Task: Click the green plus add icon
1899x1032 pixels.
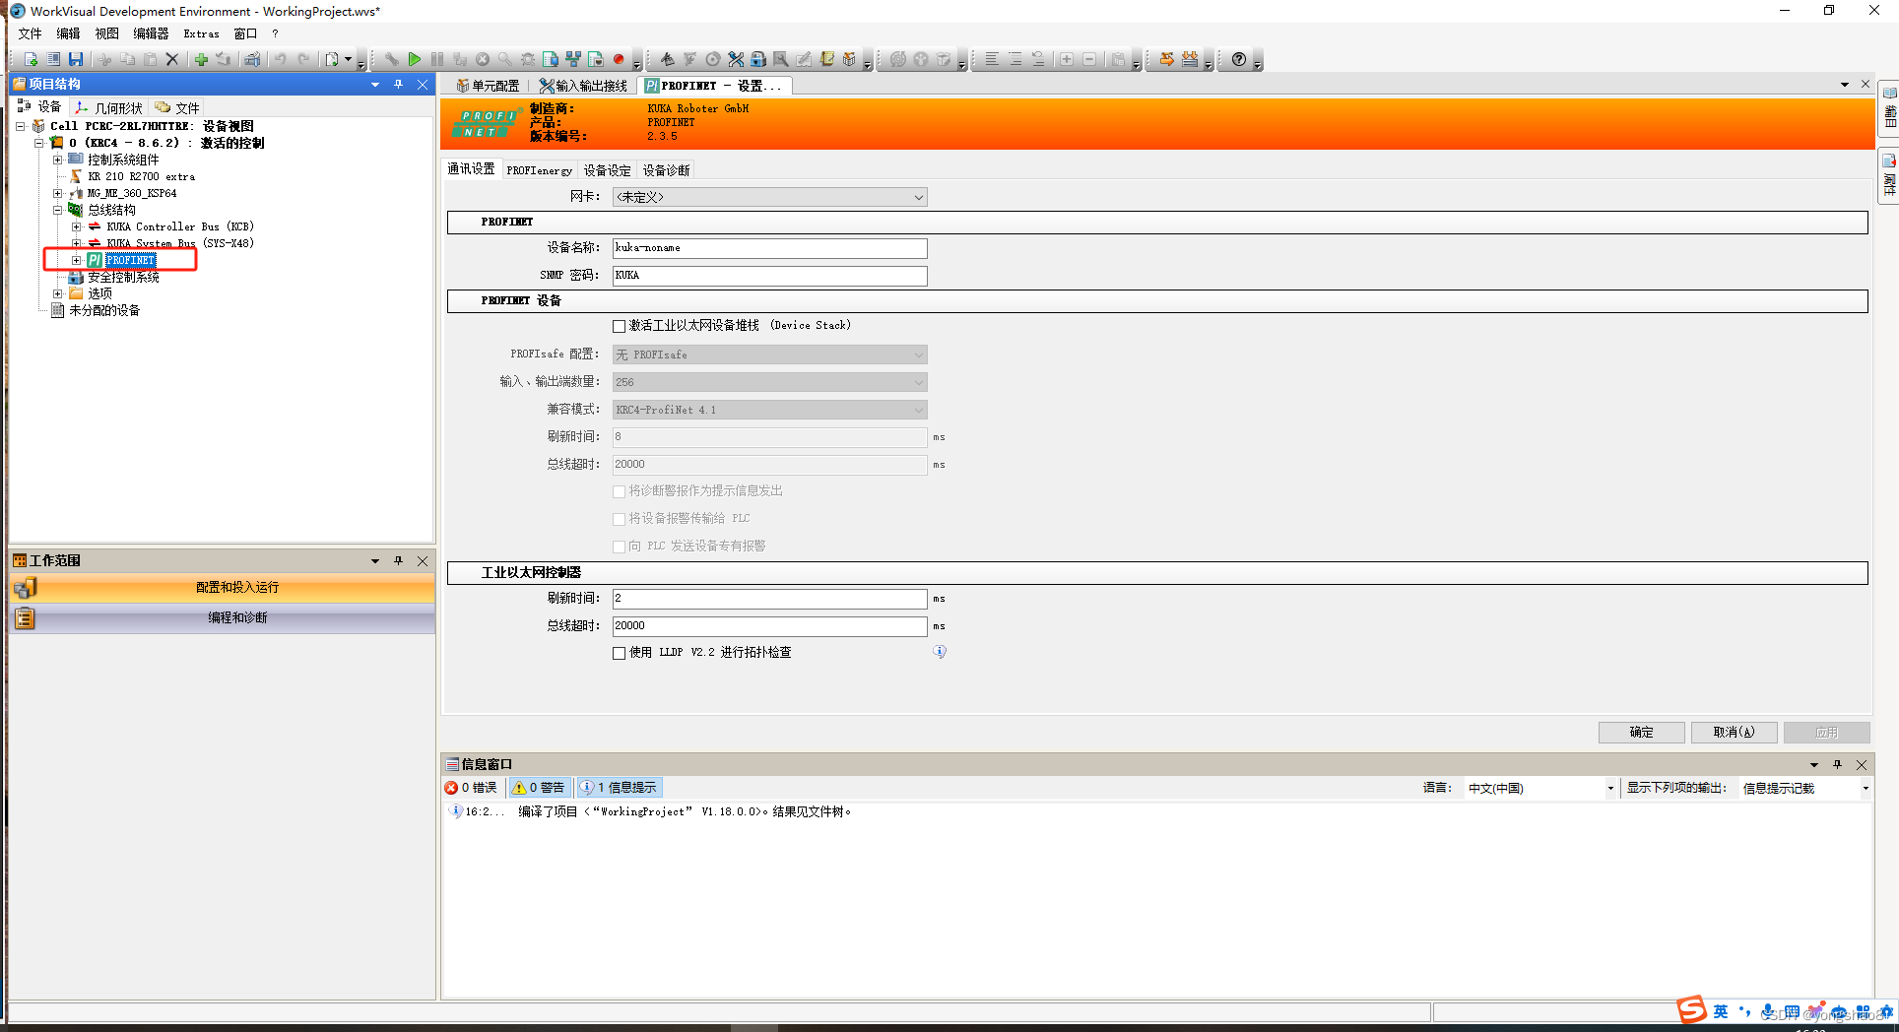Action: click(x=201, y=59)
